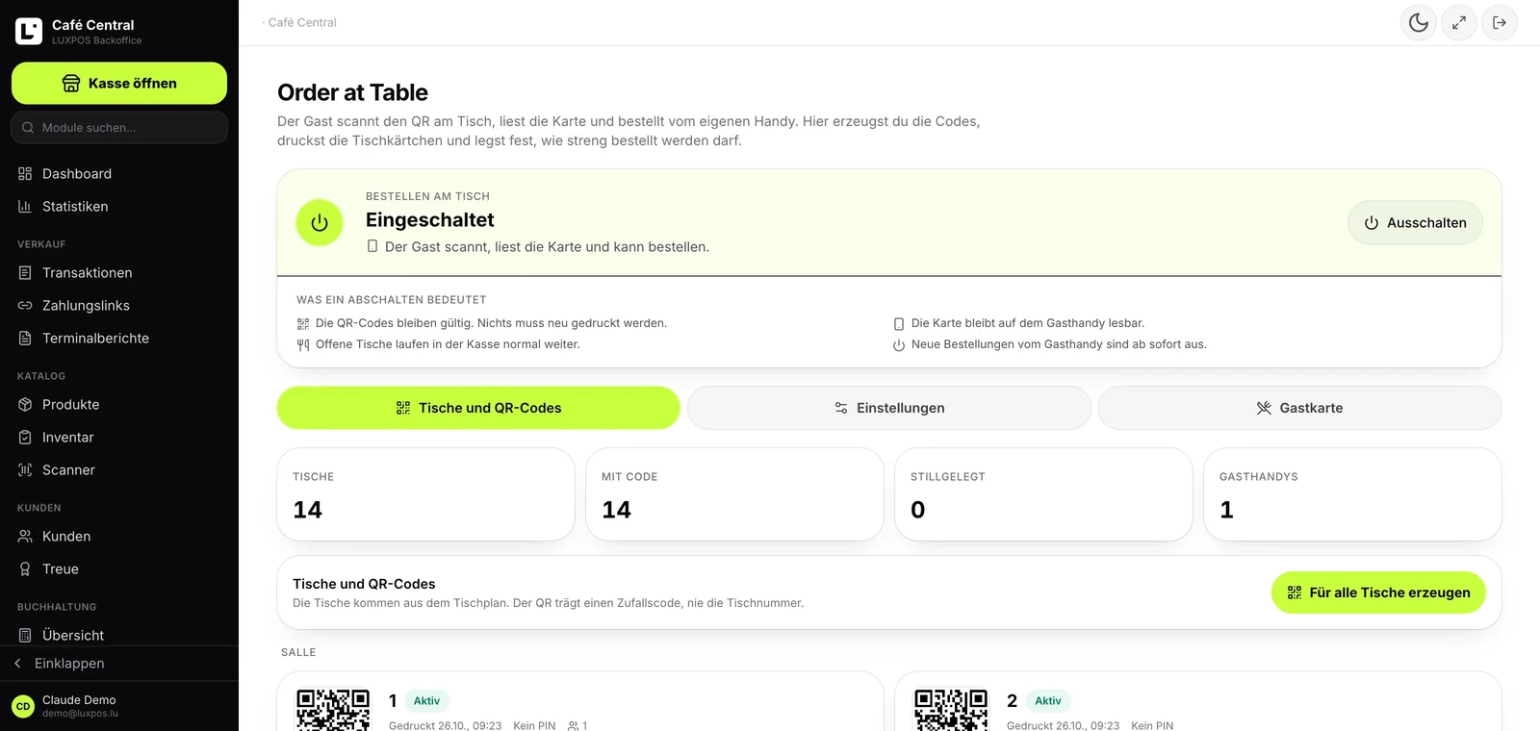1540x731 pixels.
Task: Go to Statistiken in the sidebar
Action: coord(119,207)
